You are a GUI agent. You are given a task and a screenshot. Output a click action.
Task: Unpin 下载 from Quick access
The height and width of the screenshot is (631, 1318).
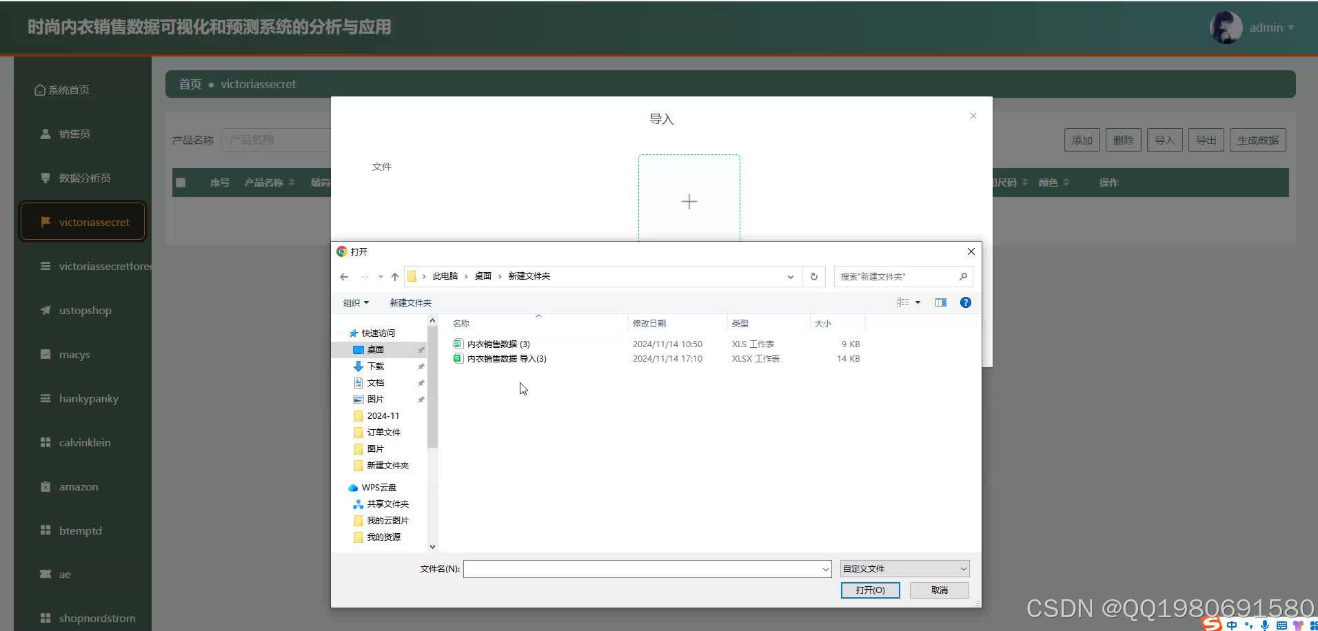click(x=420, y=366)
